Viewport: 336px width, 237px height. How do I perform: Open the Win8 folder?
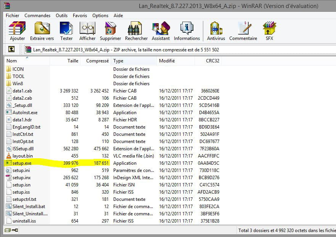click(18, 84)
